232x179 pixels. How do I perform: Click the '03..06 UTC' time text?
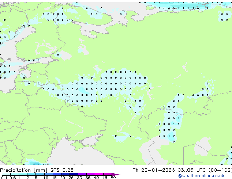point(192,170)
